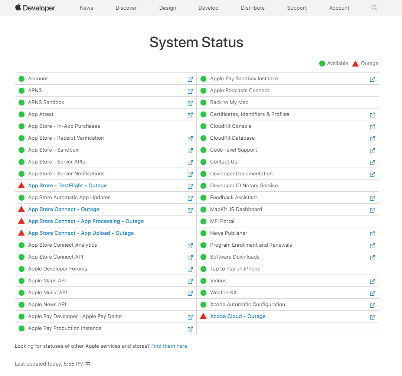The width and height of the screenshot is (402, 376).
Task: Open the Account page from the navigation bar
Action: 339,8
